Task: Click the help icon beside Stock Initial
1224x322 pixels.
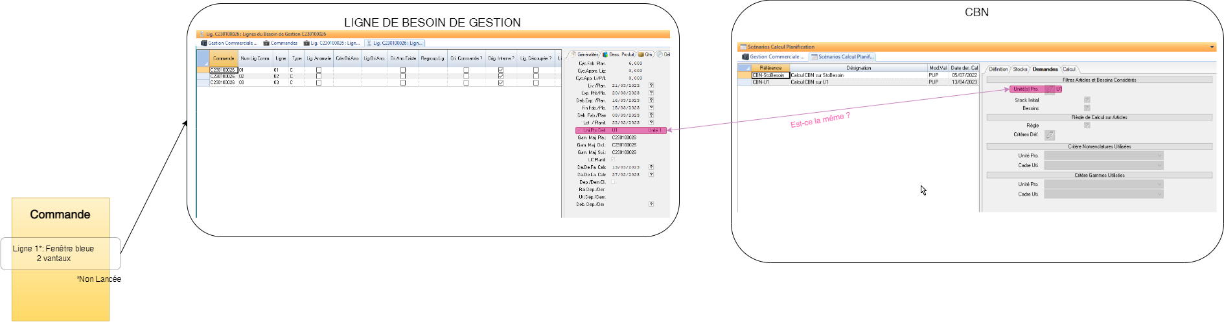Action: click(x=1087, y=100)
